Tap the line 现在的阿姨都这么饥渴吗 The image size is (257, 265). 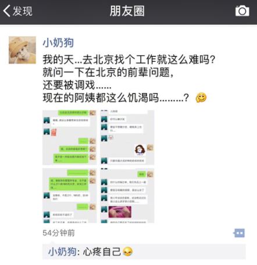coord(116,98)
